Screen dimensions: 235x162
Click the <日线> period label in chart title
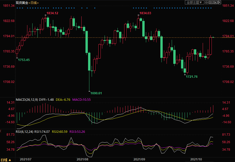34,3
